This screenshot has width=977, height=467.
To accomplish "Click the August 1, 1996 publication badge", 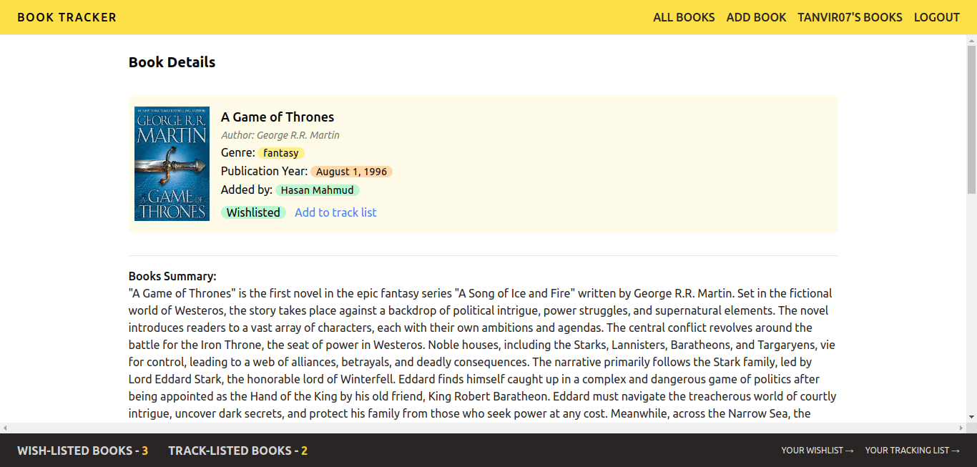I will coord(351,172).
